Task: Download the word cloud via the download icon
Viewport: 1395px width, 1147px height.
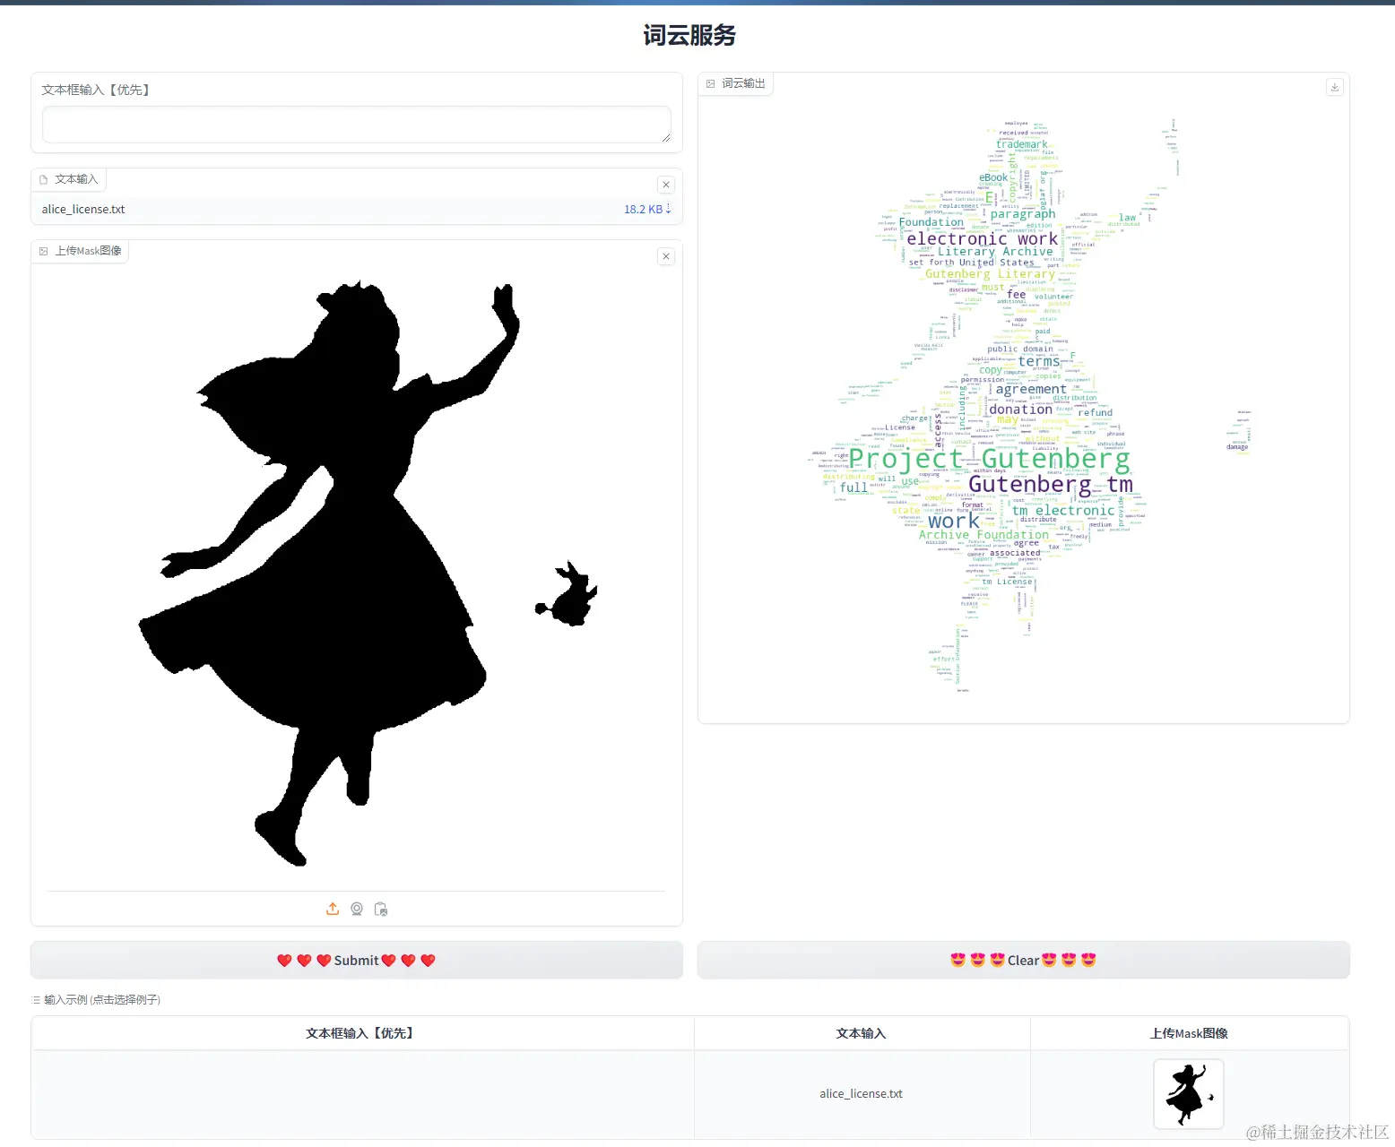Action: click(x=1335, y=86)
